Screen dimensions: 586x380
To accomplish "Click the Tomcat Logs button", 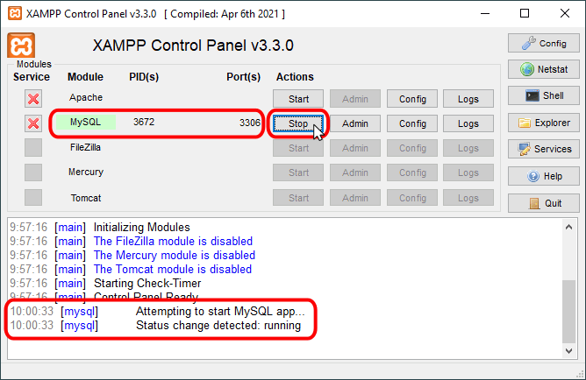I will pyautogui.click(x=468, y=198).
